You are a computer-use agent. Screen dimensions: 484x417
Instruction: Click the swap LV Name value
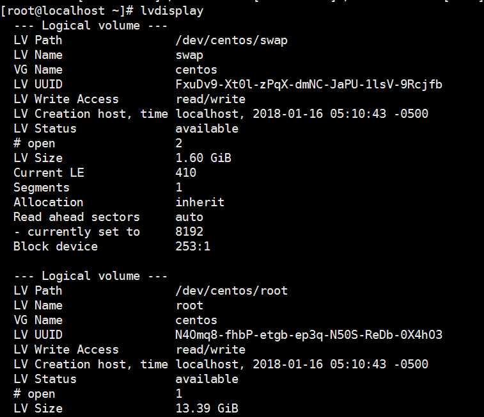189,55
